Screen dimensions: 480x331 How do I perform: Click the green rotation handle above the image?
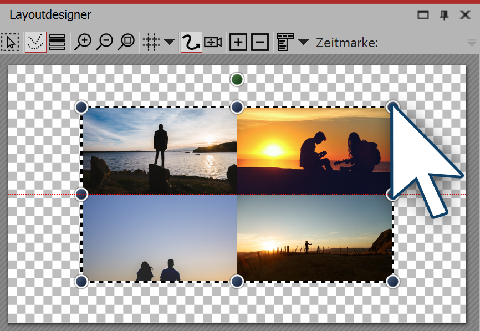237,80
